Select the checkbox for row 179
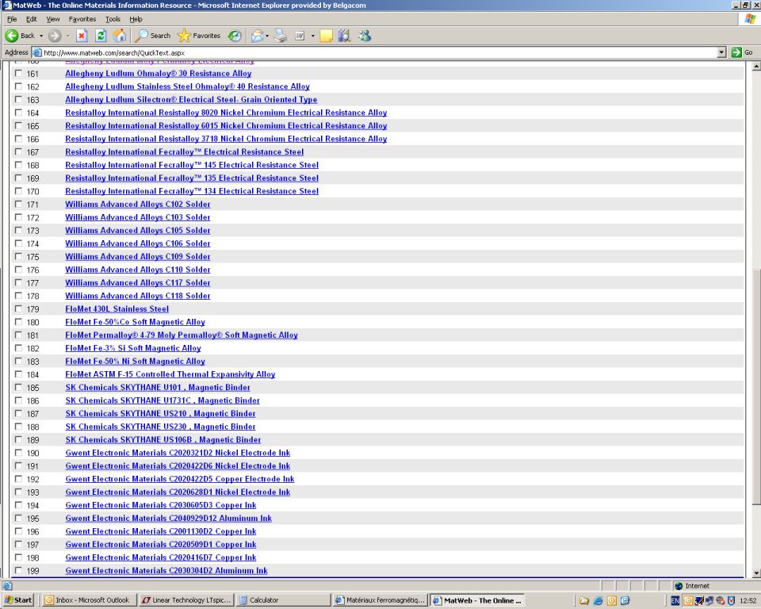 click(18, 309)
